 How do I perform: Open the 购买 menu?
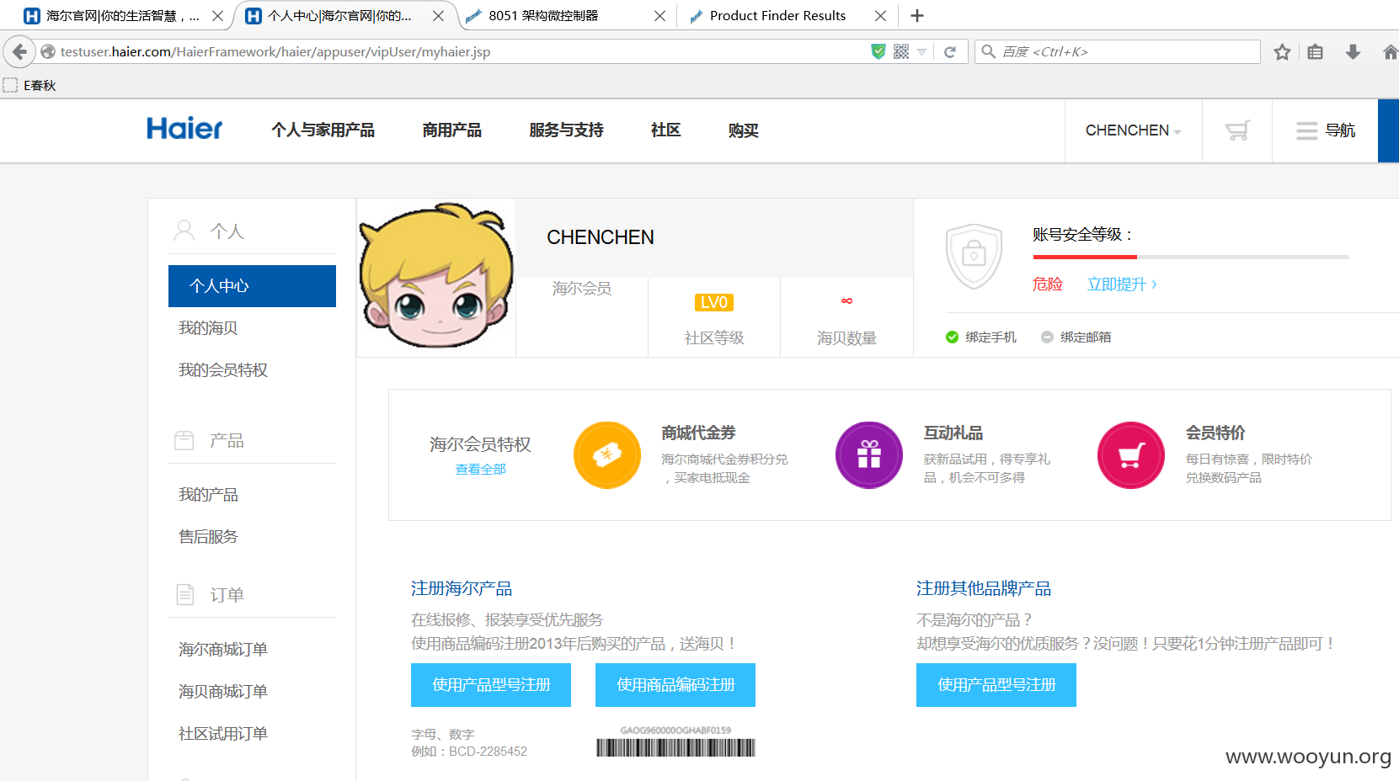(743, 130)
